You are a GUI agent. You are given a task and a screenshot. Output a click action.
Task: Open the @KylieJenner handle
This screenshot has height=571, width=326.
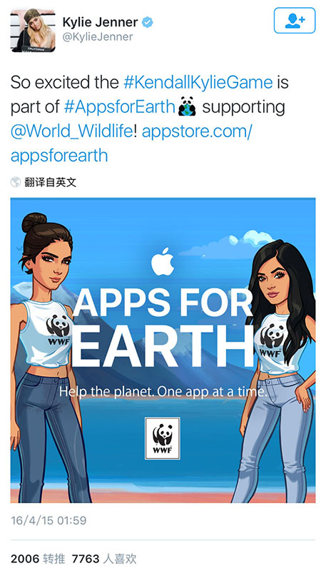coord(98,37)
